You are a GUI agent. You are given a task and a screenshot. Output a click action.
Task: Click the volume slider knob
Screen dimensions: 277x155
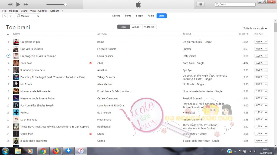point(65,4)
